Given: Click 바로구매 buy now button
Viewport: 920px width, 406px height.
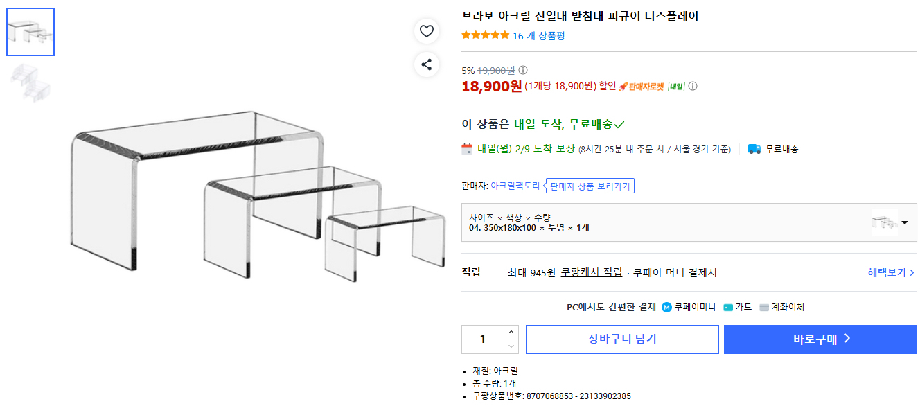Looking at the screenshot, I should pos(820,339).
